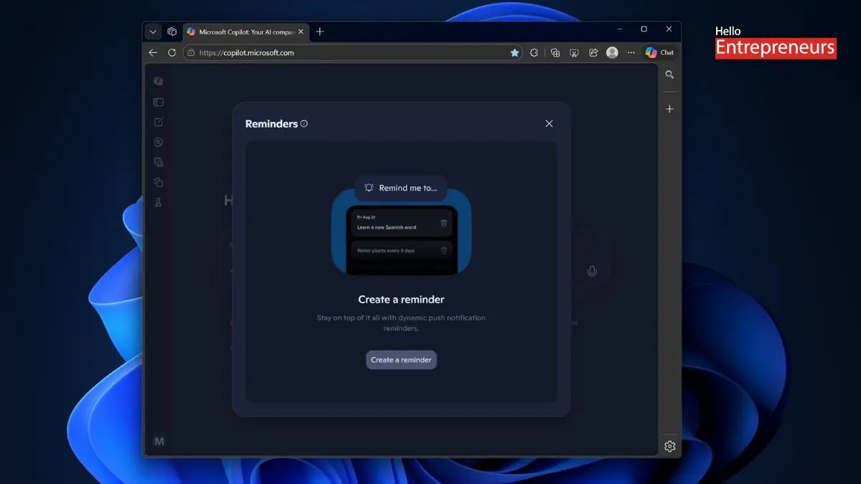Open a new browser tab

320,32
